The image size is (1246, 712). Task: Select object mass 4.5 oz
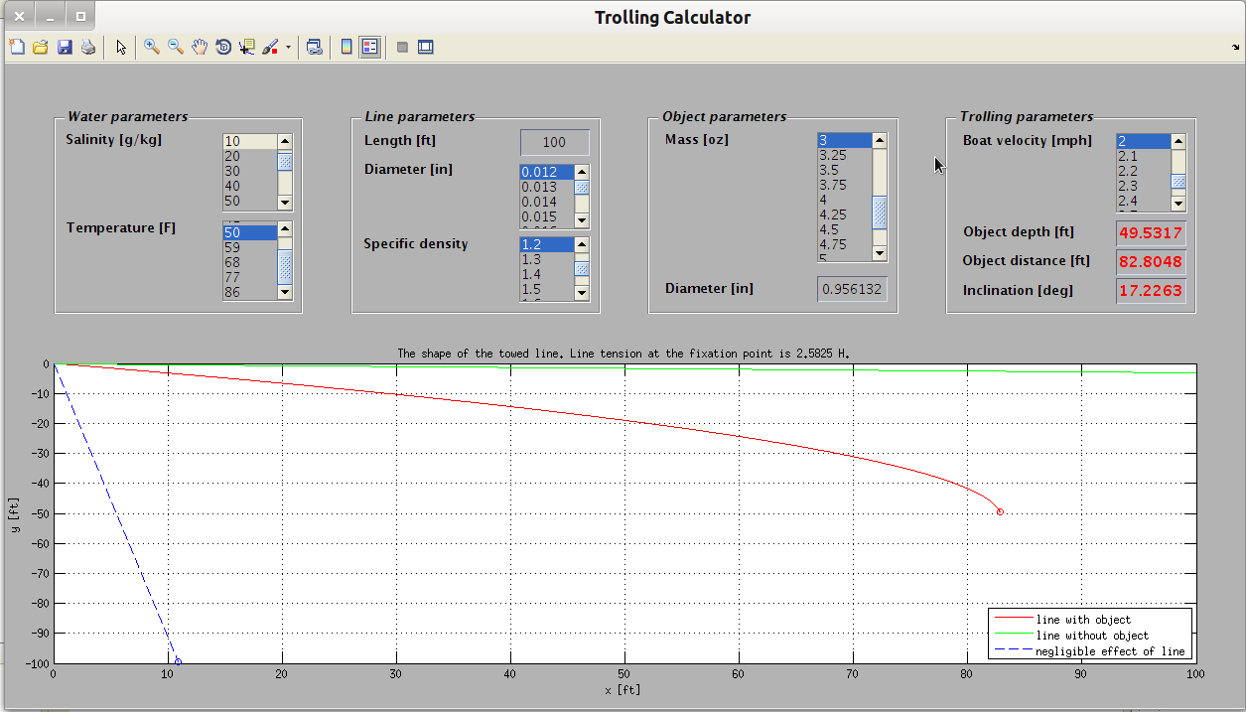(844, 230)
